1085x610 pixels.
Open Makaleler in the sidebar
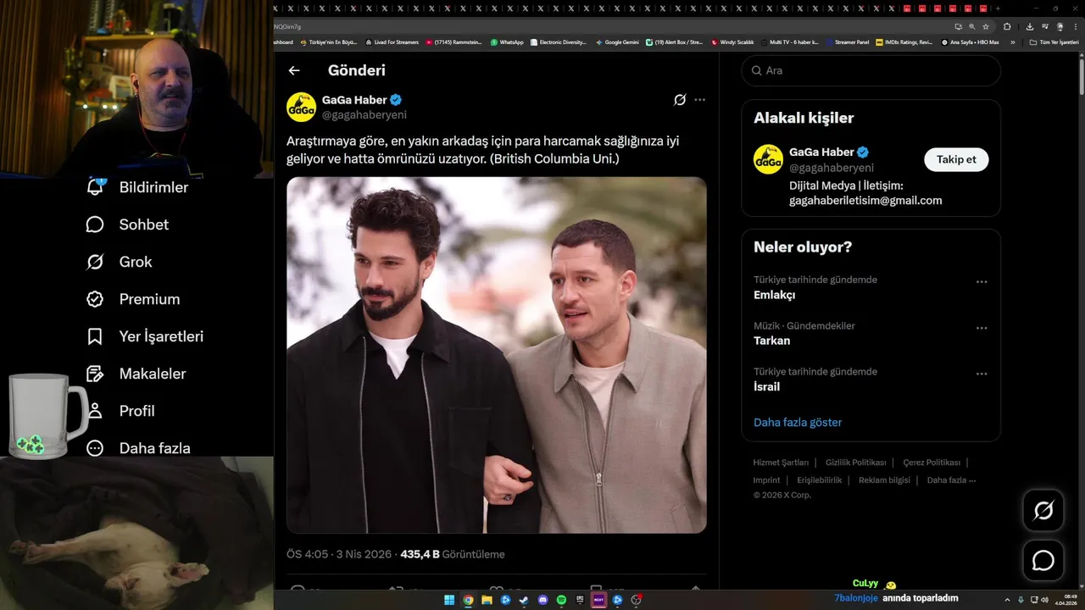[136, 374]
